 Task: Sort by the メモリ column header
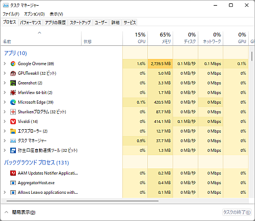160,39
